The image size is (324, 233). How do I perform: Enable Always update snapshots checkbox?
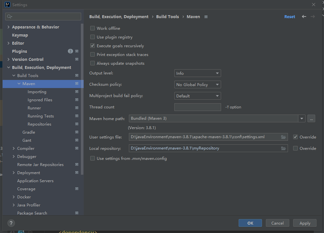point(93,63)
